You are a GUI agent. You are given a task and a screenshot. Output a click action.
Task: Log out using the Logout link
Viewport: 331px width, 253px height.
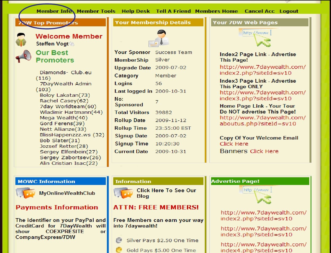289,11
